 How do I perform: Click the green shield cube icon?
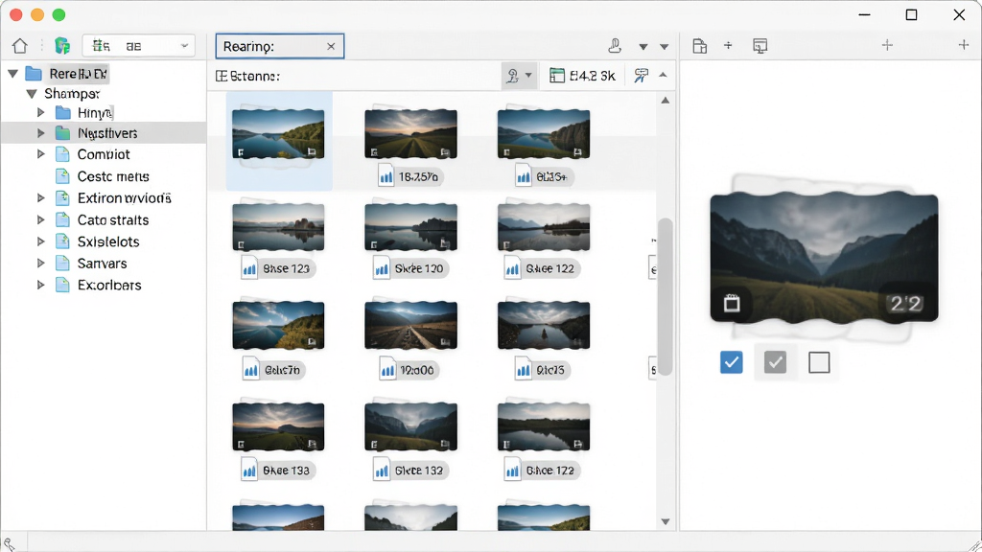pos(62,46)
